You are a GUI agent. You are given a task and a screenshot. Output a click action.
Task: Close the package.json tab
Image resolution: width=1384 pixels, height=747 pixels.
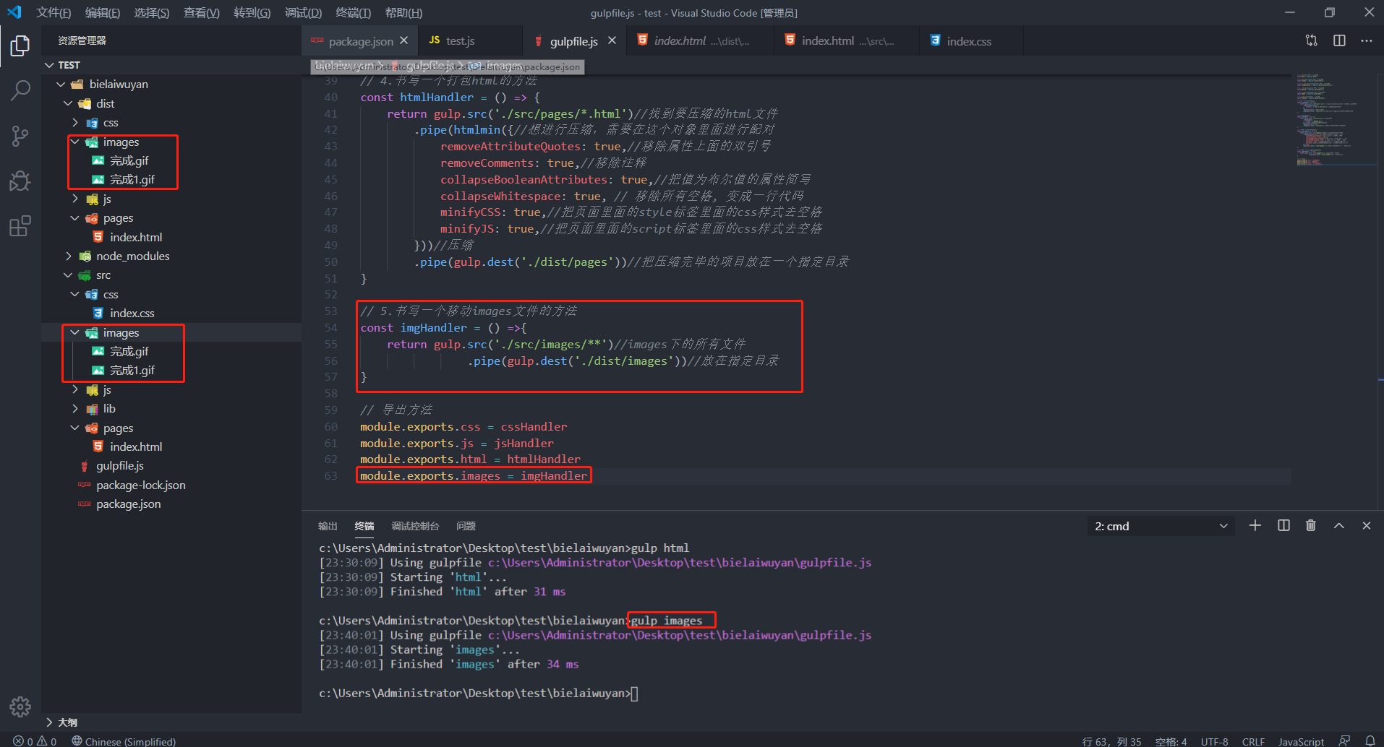point(404,40)
